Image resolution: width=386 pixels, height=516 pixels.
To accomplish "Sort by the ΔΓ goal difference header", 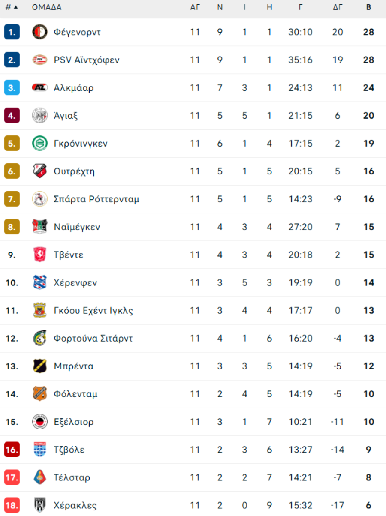I will [338, 7].
